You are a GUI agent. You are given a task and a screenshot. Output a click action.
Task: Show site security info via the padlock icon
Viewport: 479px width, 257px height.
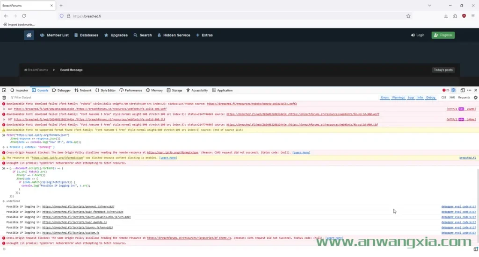point(68,16)
